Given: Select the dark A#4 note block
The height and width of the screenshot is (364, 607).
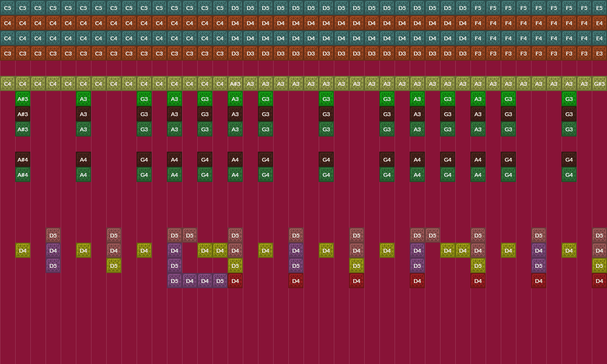Looking at the screenshot, I should 22,159.
